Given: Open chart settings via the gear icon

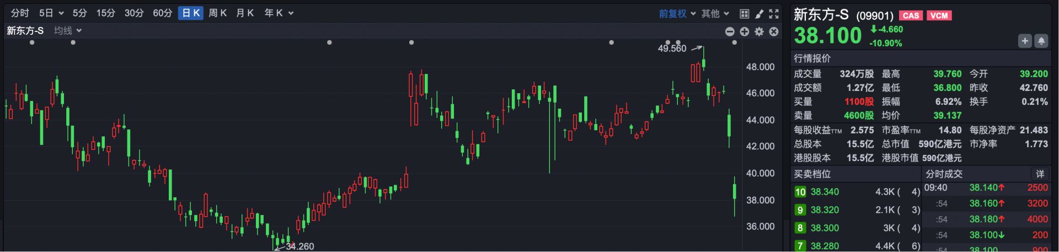Looking at the screenshot, I should (760, 31).
